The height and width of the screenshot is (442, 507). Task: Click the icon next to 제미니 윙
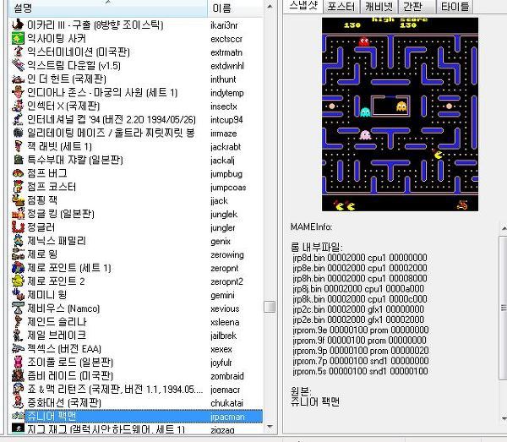[x=18, y=295]
